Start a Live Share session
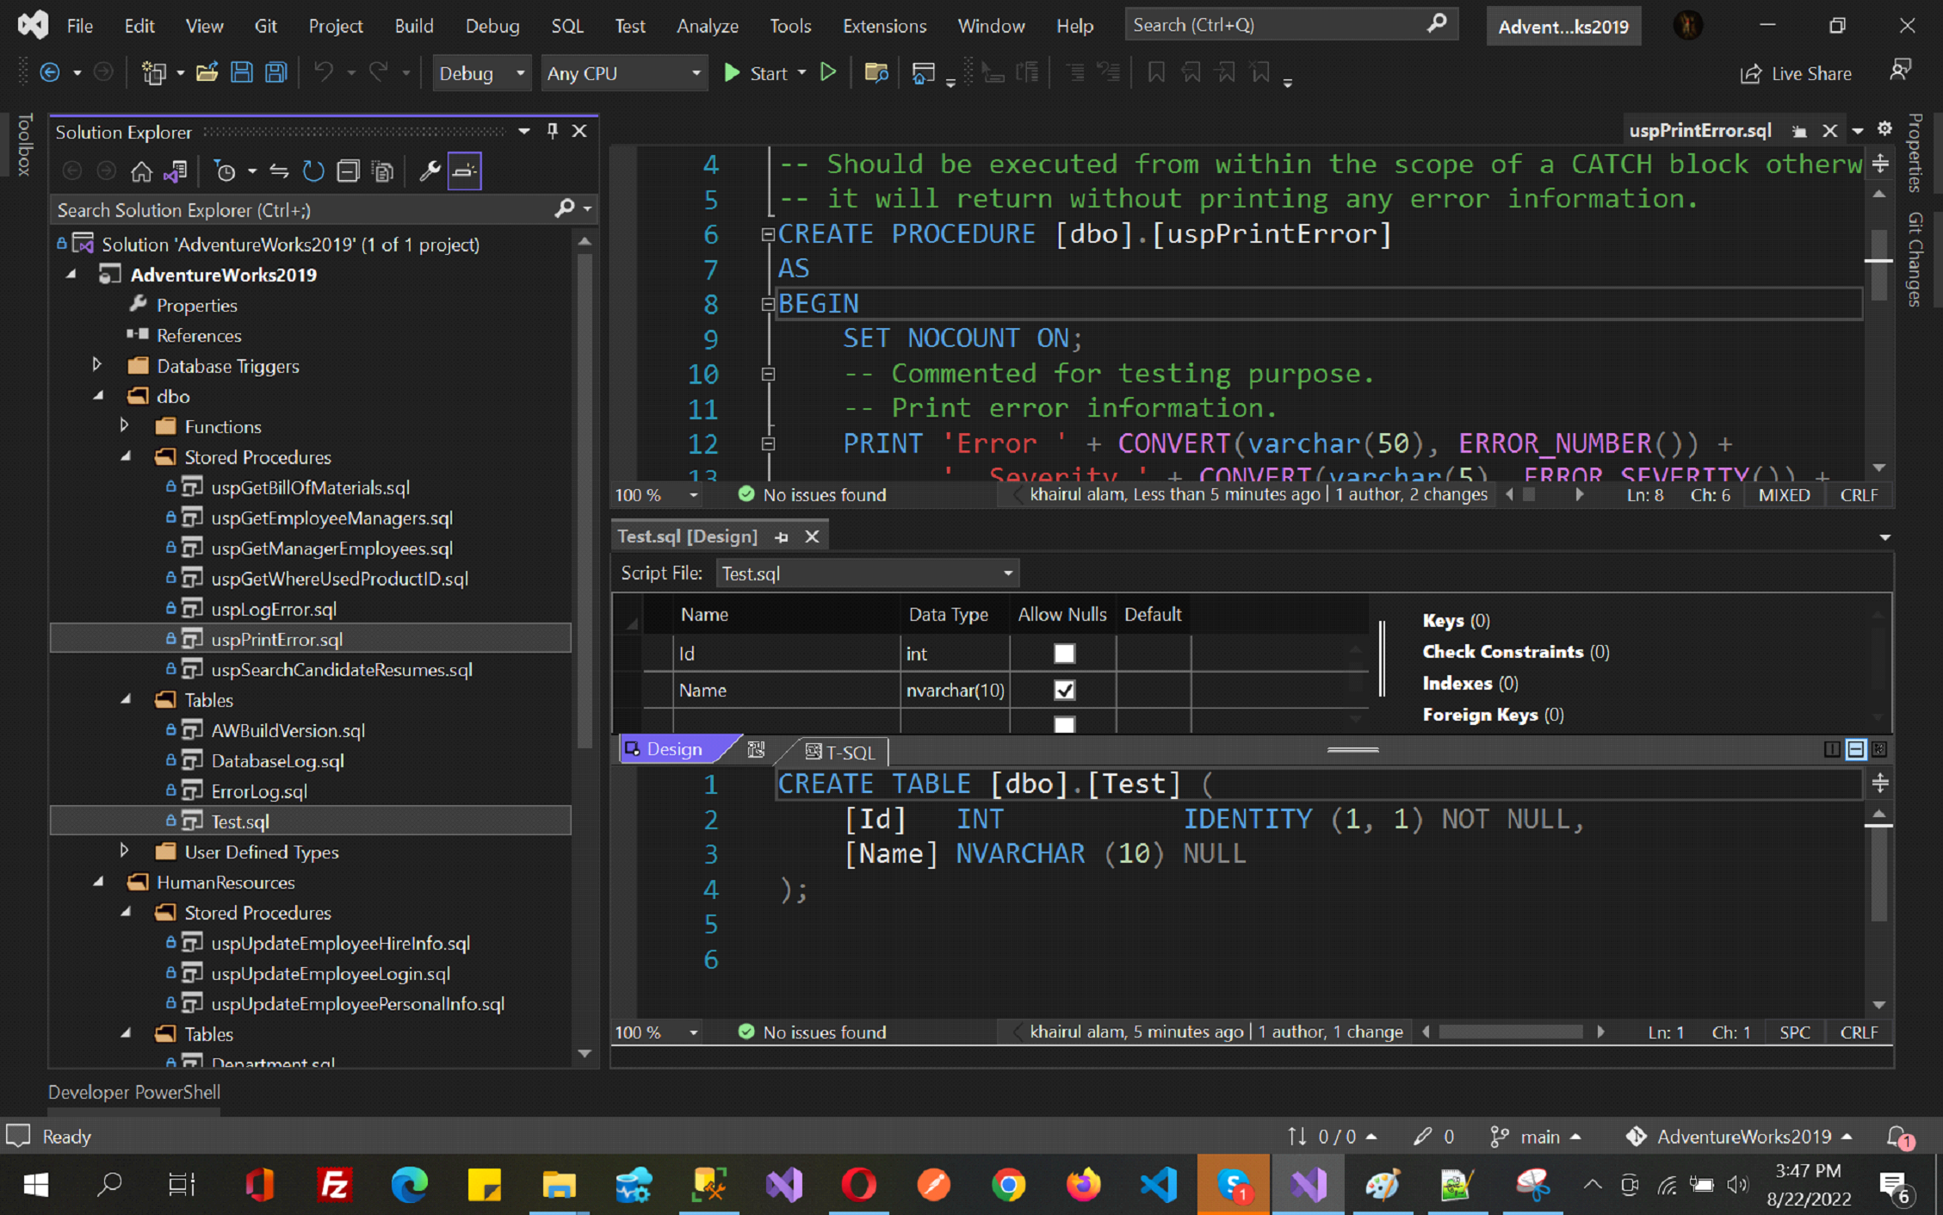The width and height of the screenshot is (1943, 1215). click(x=1795, y=73)
